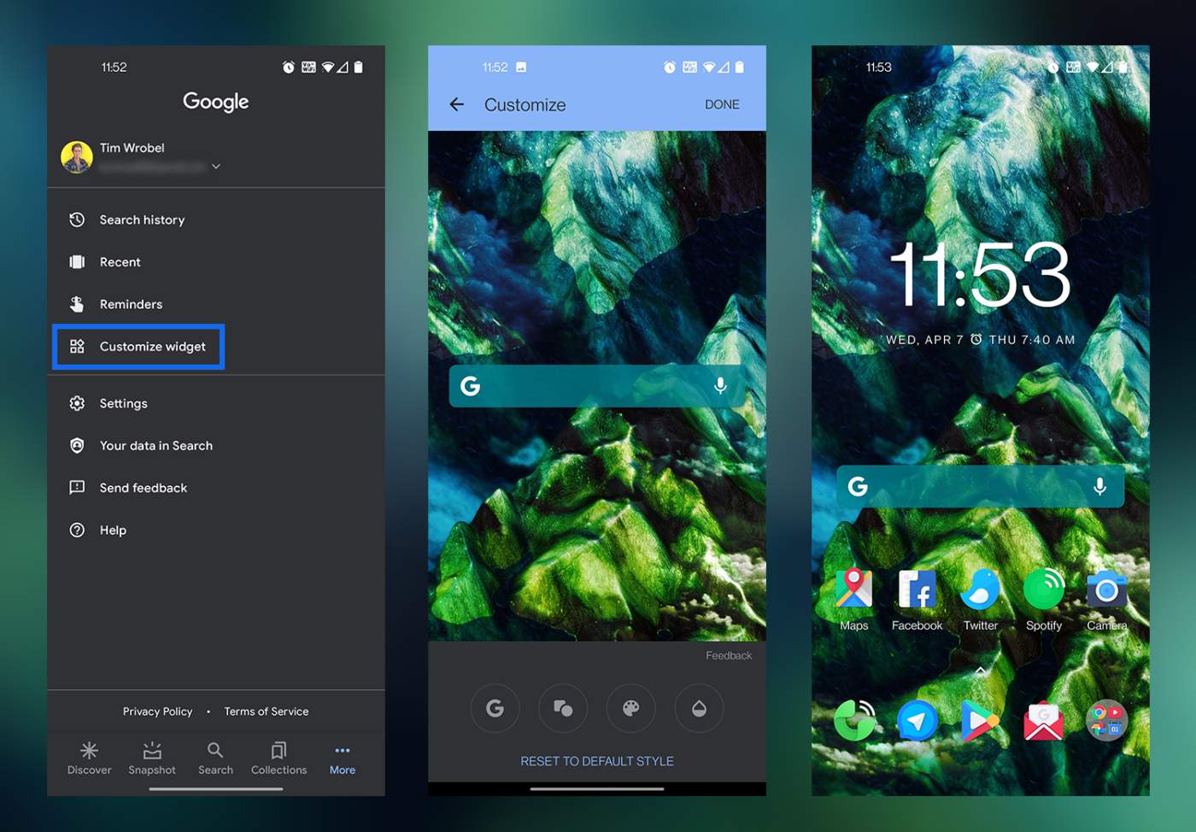Open Search history menu item
This screenshot has height=832, width=1196.
point(142,220)
